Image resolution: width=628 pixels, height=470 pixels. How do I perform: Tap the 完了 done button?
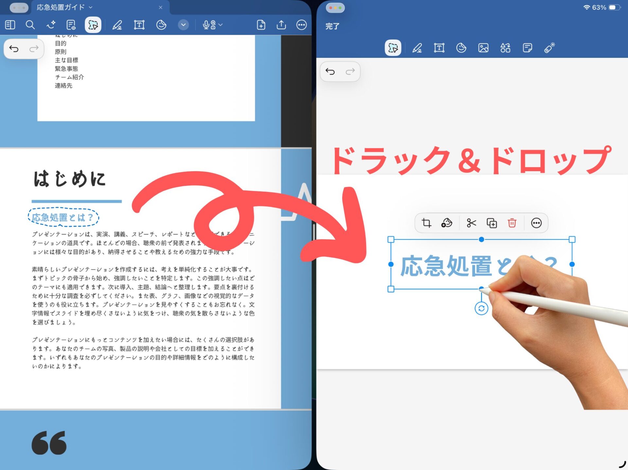pos(332,26)
